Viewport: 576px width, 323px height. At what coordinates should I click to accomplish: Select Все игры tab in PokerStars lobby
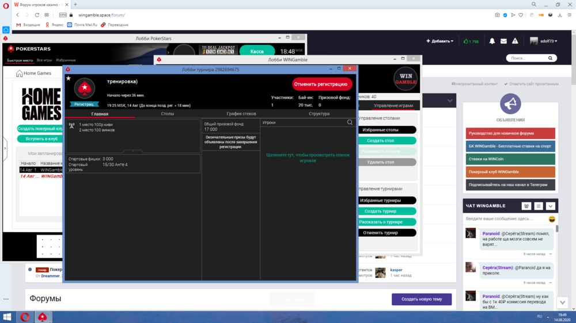point(44,60)
